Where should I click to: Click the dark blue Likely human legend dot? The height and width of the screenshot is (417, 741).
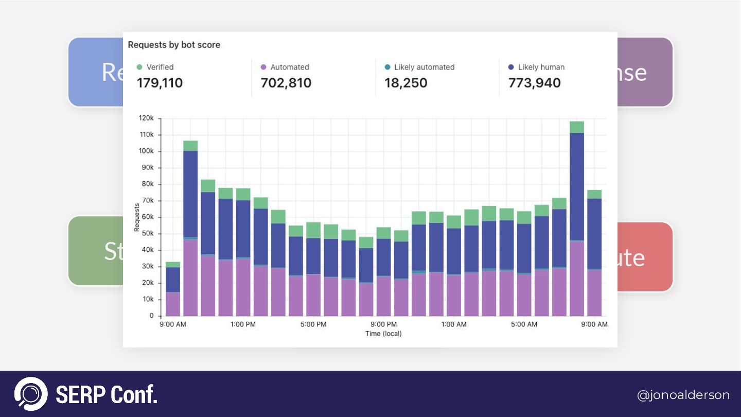(511, 67)
